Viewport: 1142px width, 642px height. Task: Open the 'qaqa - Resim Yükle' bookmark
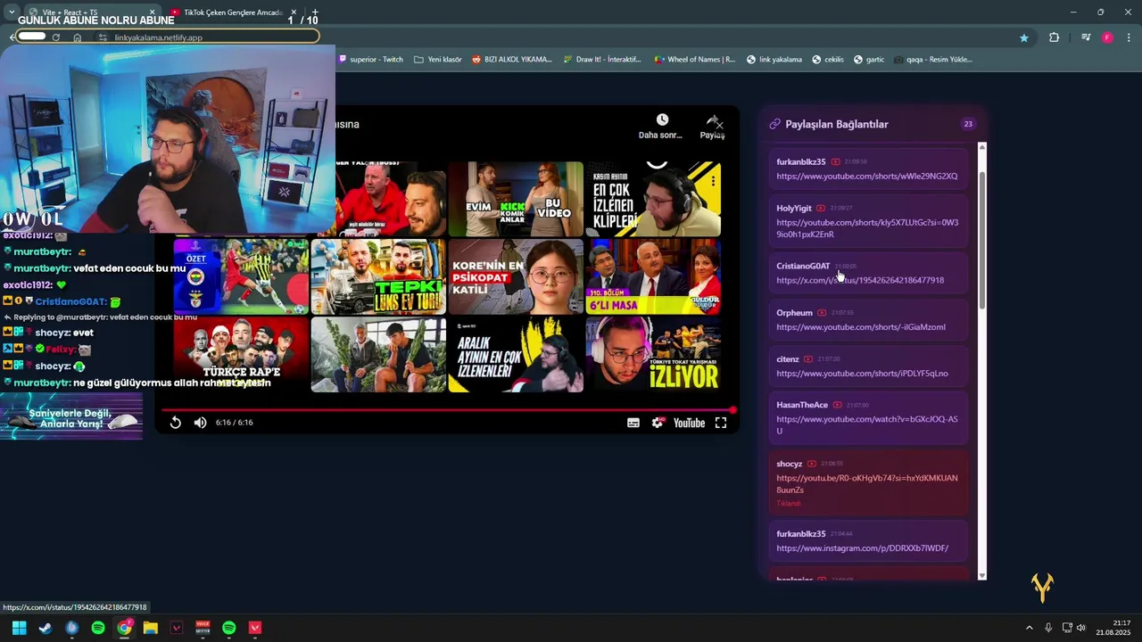932,60
